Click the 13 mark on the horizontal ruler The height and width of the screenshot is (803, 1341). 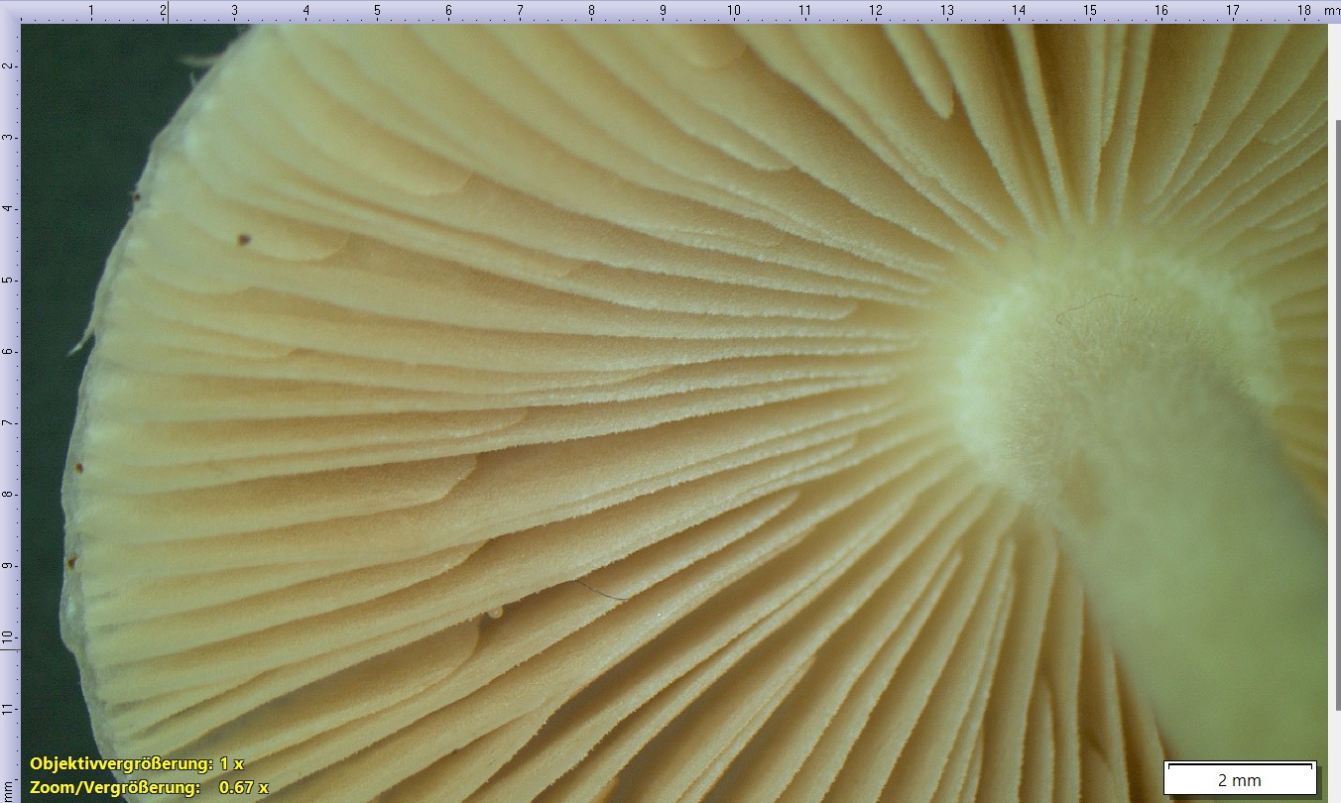click(x=946, y=11)
